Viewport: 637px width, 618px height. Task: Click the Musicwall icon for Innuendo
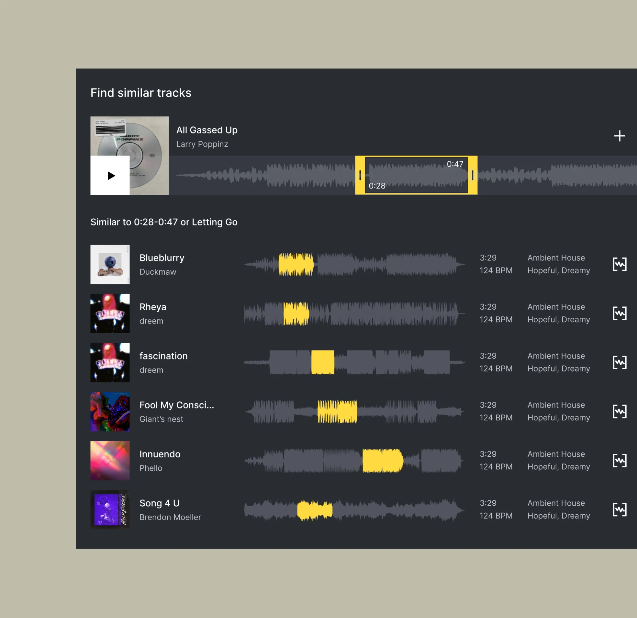620,460
